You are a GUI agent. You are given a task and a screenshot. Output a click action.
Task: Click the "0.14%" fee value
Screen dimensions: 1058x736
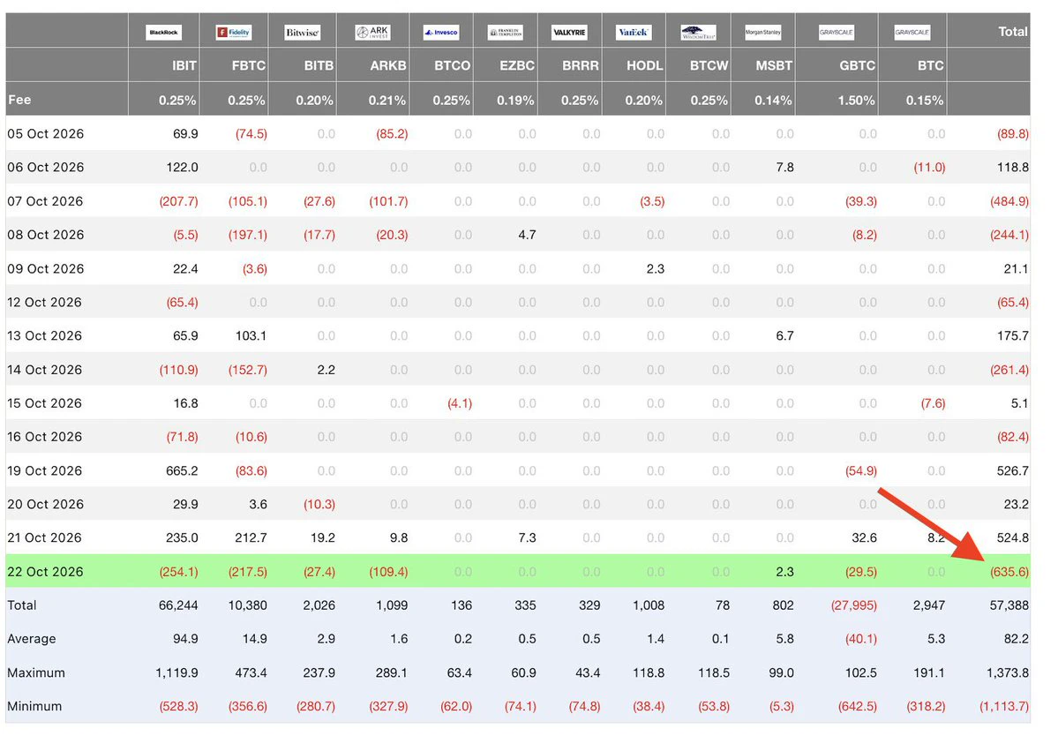point(773,101)
